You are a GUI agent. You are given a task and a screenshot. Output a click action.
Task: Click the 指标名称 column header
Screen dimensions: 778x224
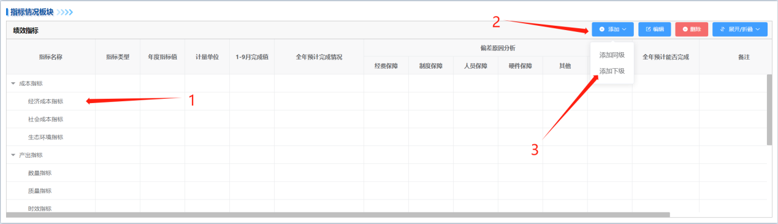tap(51, 56)
